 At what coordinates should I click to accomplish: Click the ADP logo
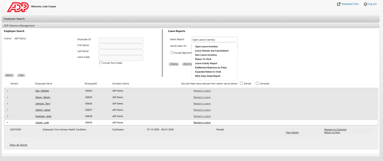(x=17, y=7)
